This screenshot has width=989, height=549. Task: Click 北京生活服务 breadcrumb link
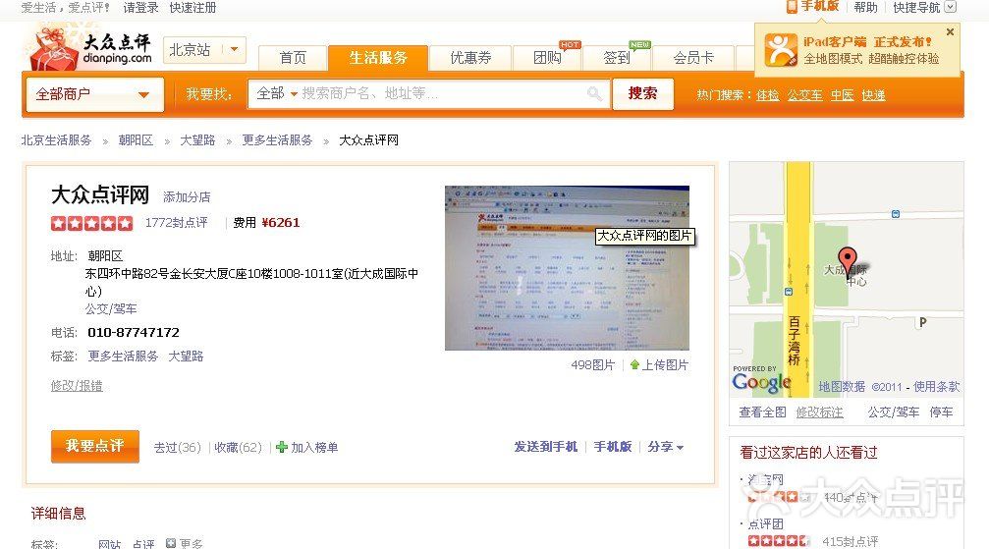point(56,140)
